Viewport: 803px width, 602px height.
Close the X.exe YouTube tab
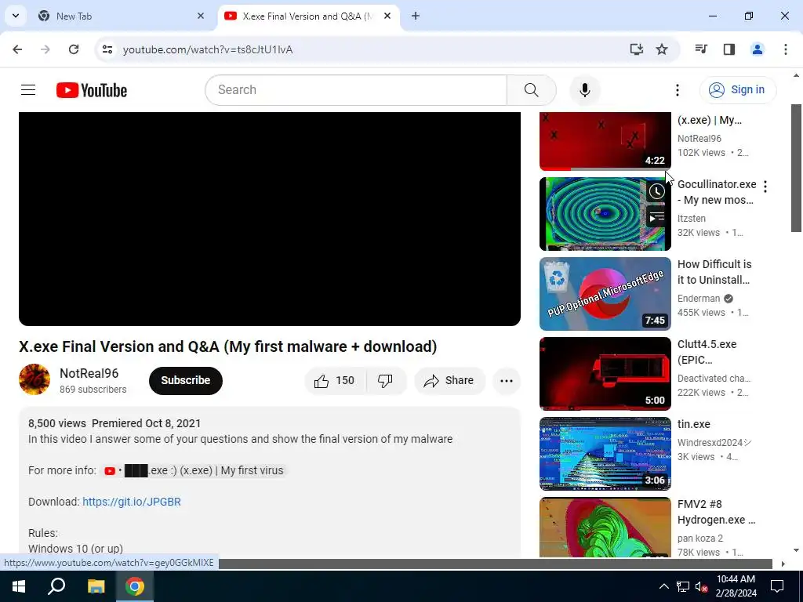coord(387,16)
